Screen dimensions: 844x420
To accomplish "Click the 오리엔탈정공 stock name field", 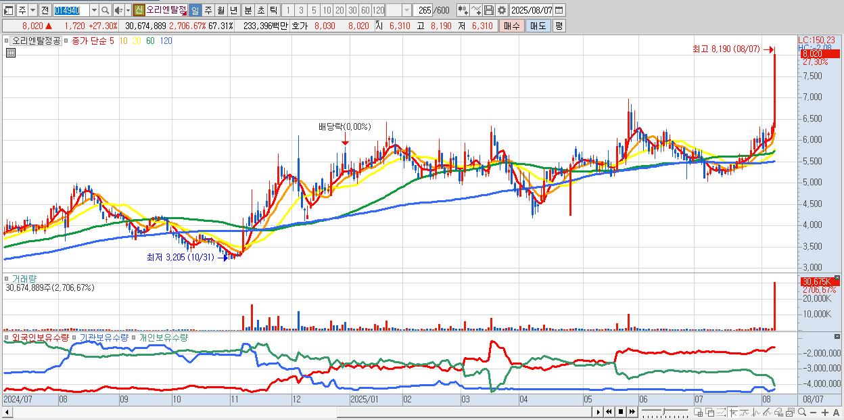I will pyautogui.click(x=166, y=11).
